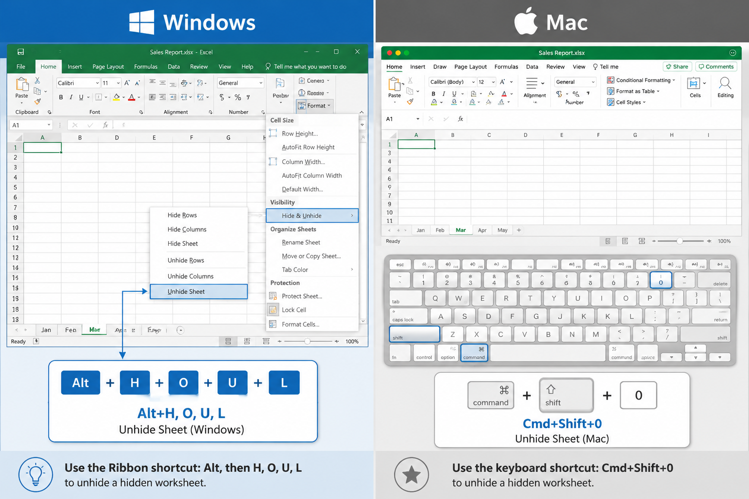The width and height of the screenshot is (749, 499).
Task: Switch to the Apr sheet tab in Mac Excel
Action: 482,230
